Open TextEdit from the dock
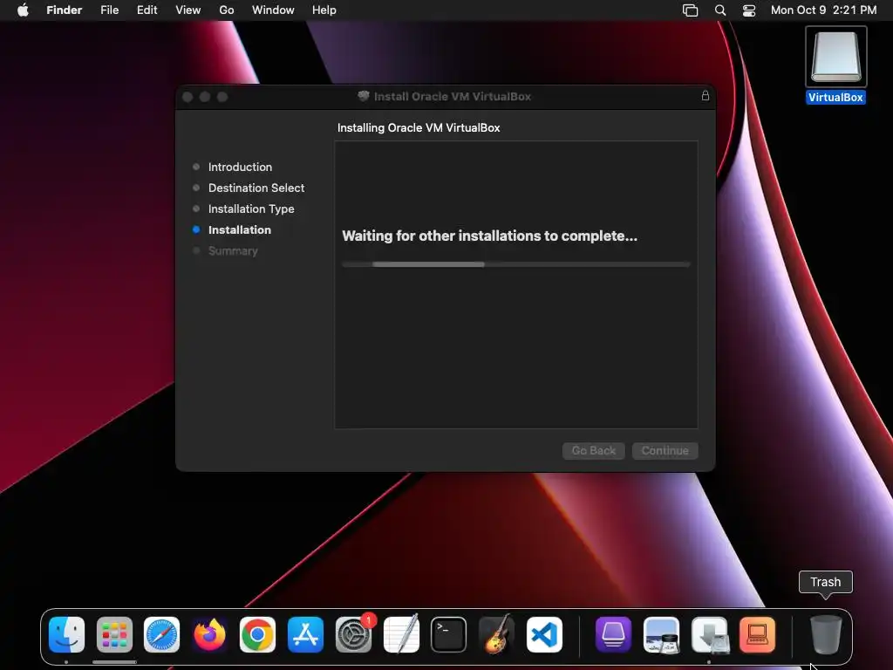Image resolution: width=893 pixels, height=670 pixels. tap(401, 634)
